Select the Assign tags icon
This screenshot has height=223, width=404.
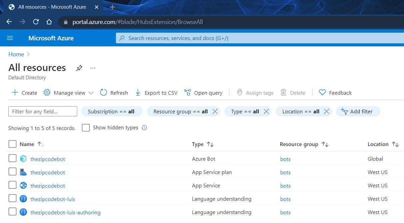click(x=239, y=93)
